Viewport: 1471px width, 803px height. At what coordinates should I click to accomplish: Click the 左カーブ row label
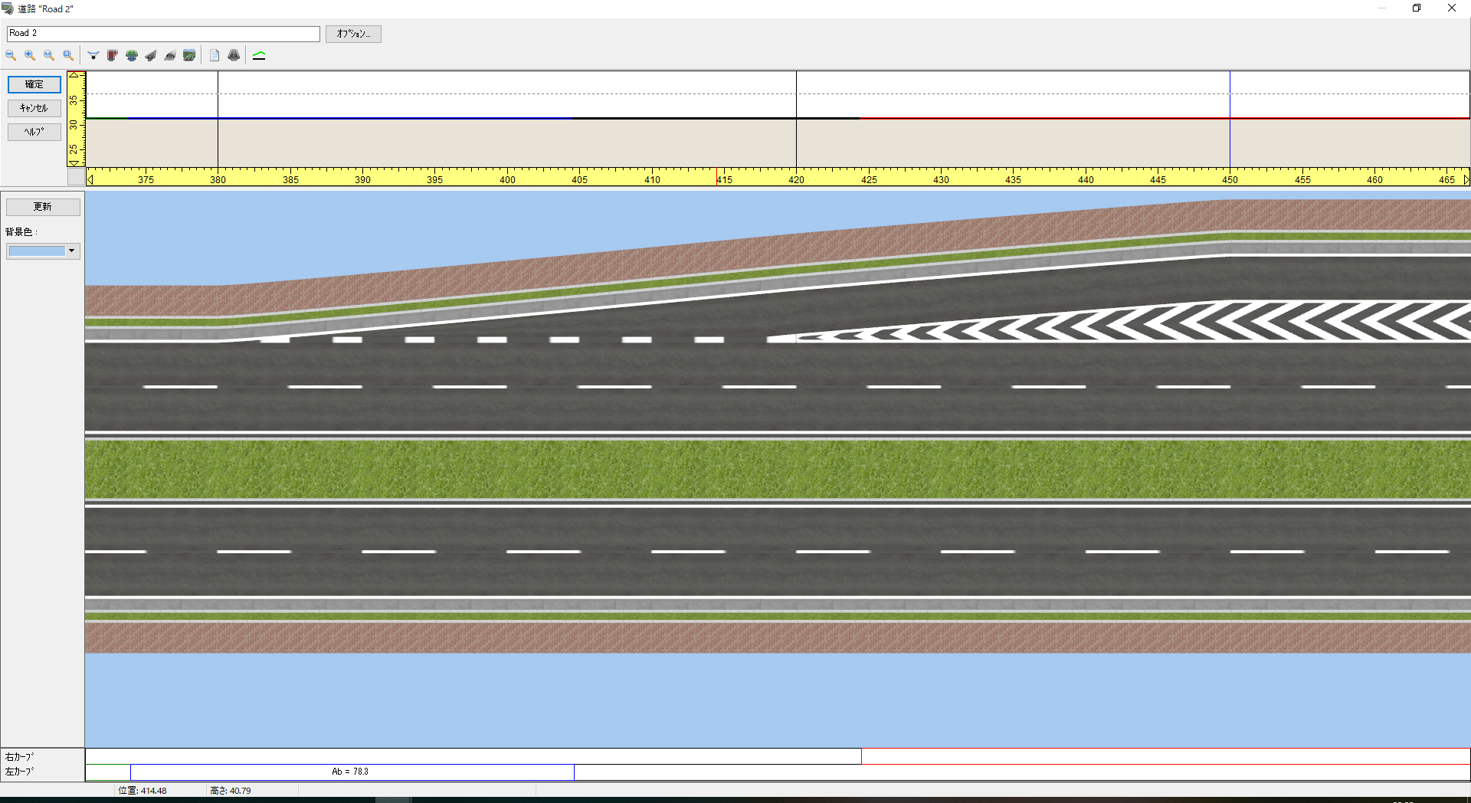pos(20,772)
